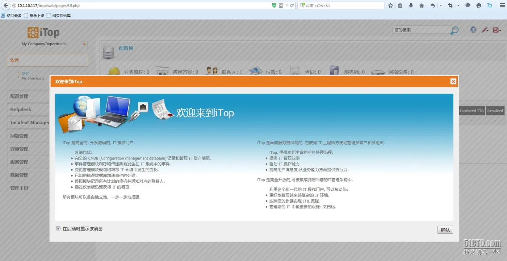The width and height of the screenshot is (507, 261).
Task: Open the pencil edit dropdown menu
Action: (485, 30)
